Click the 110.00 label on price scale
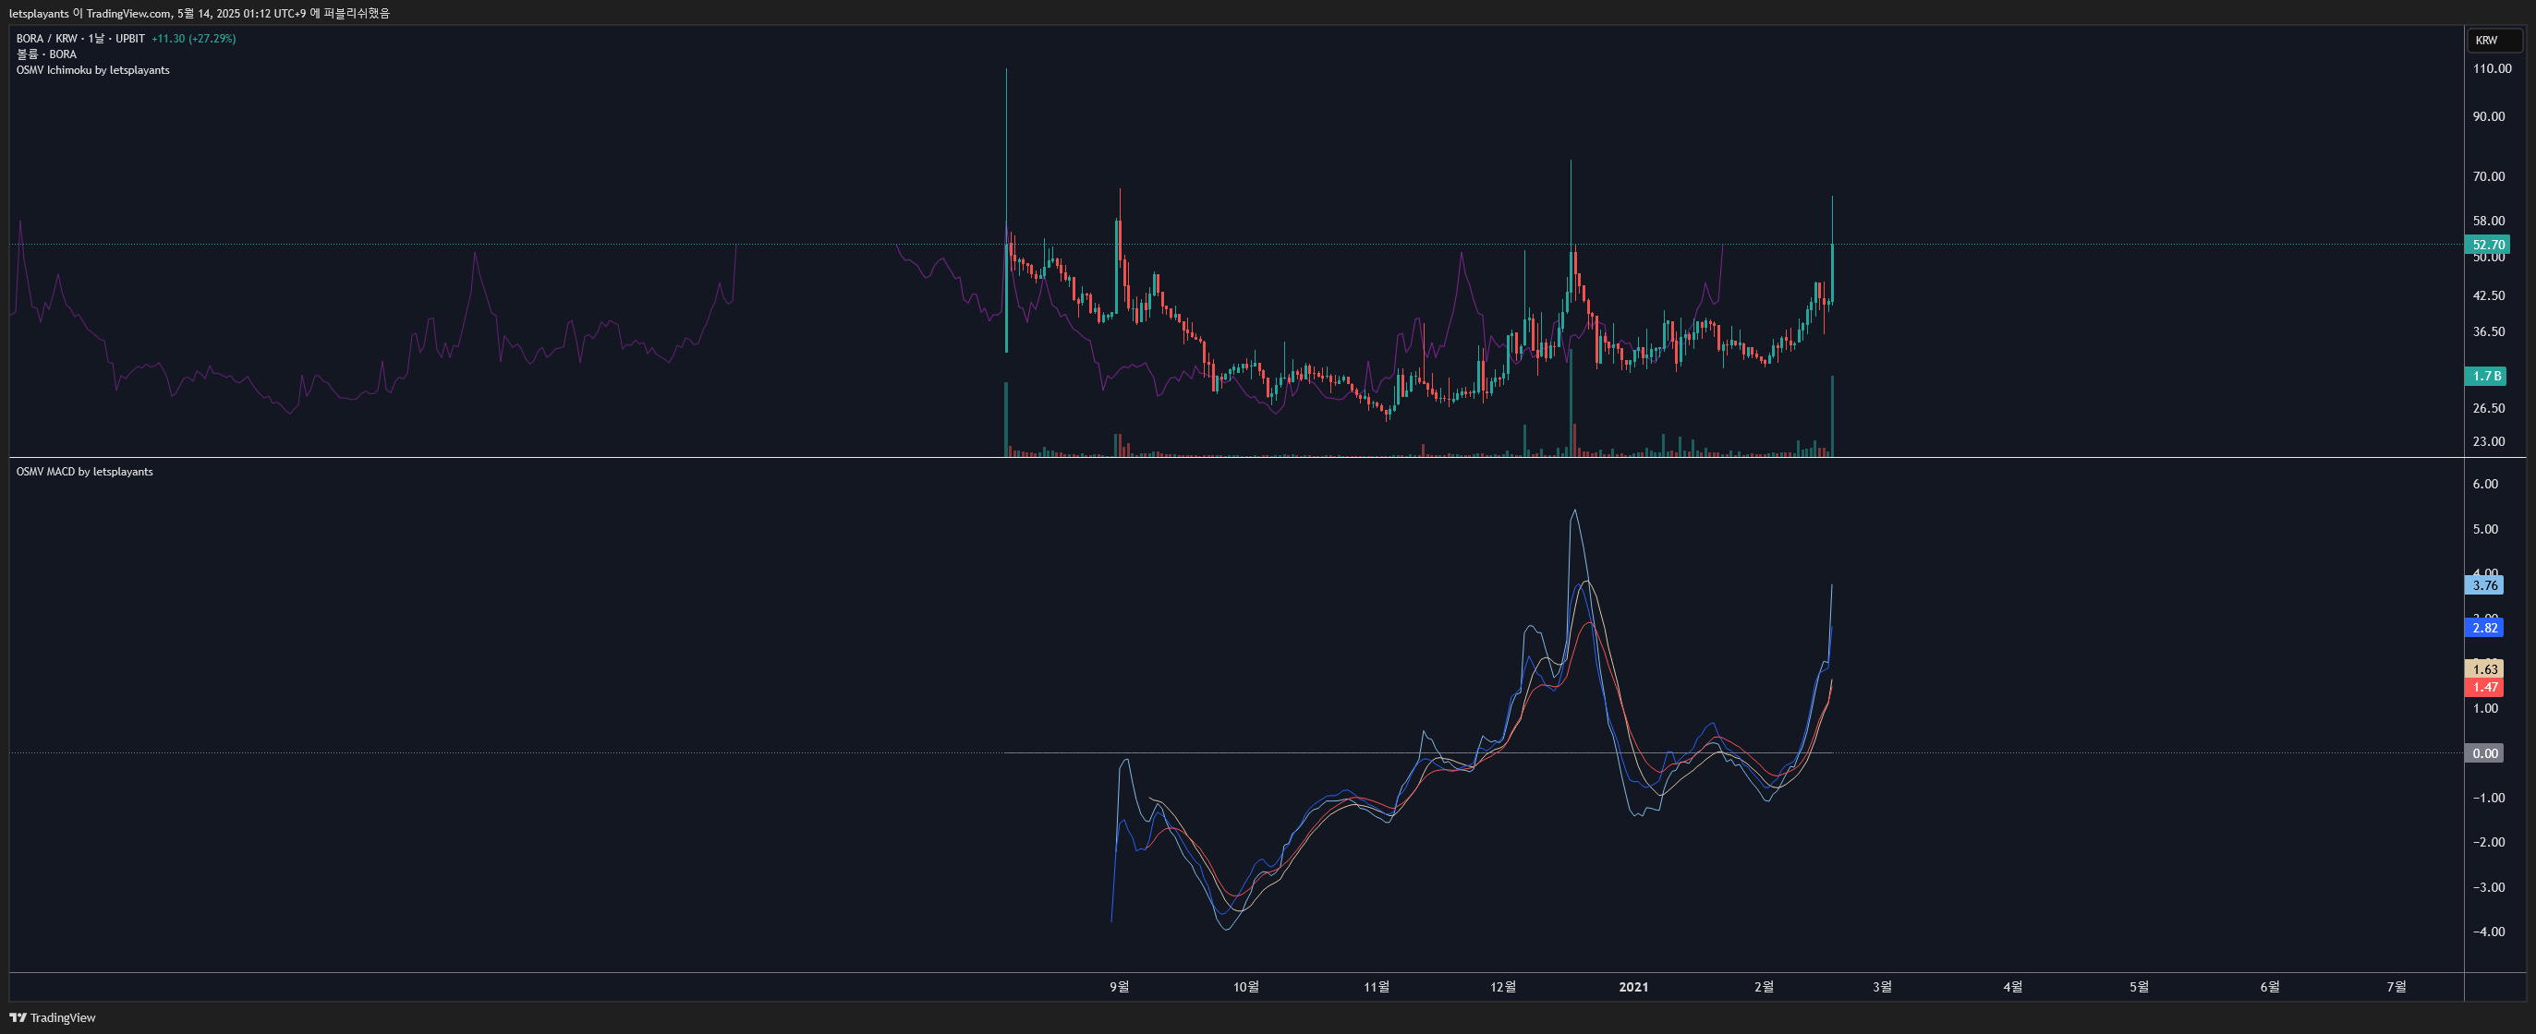Screen dimensions: 2536x1034 click(2492, 69)
